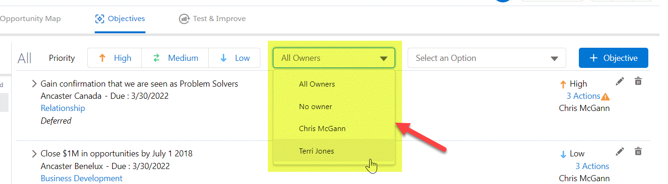Open the Business Development link

[82, 178]
